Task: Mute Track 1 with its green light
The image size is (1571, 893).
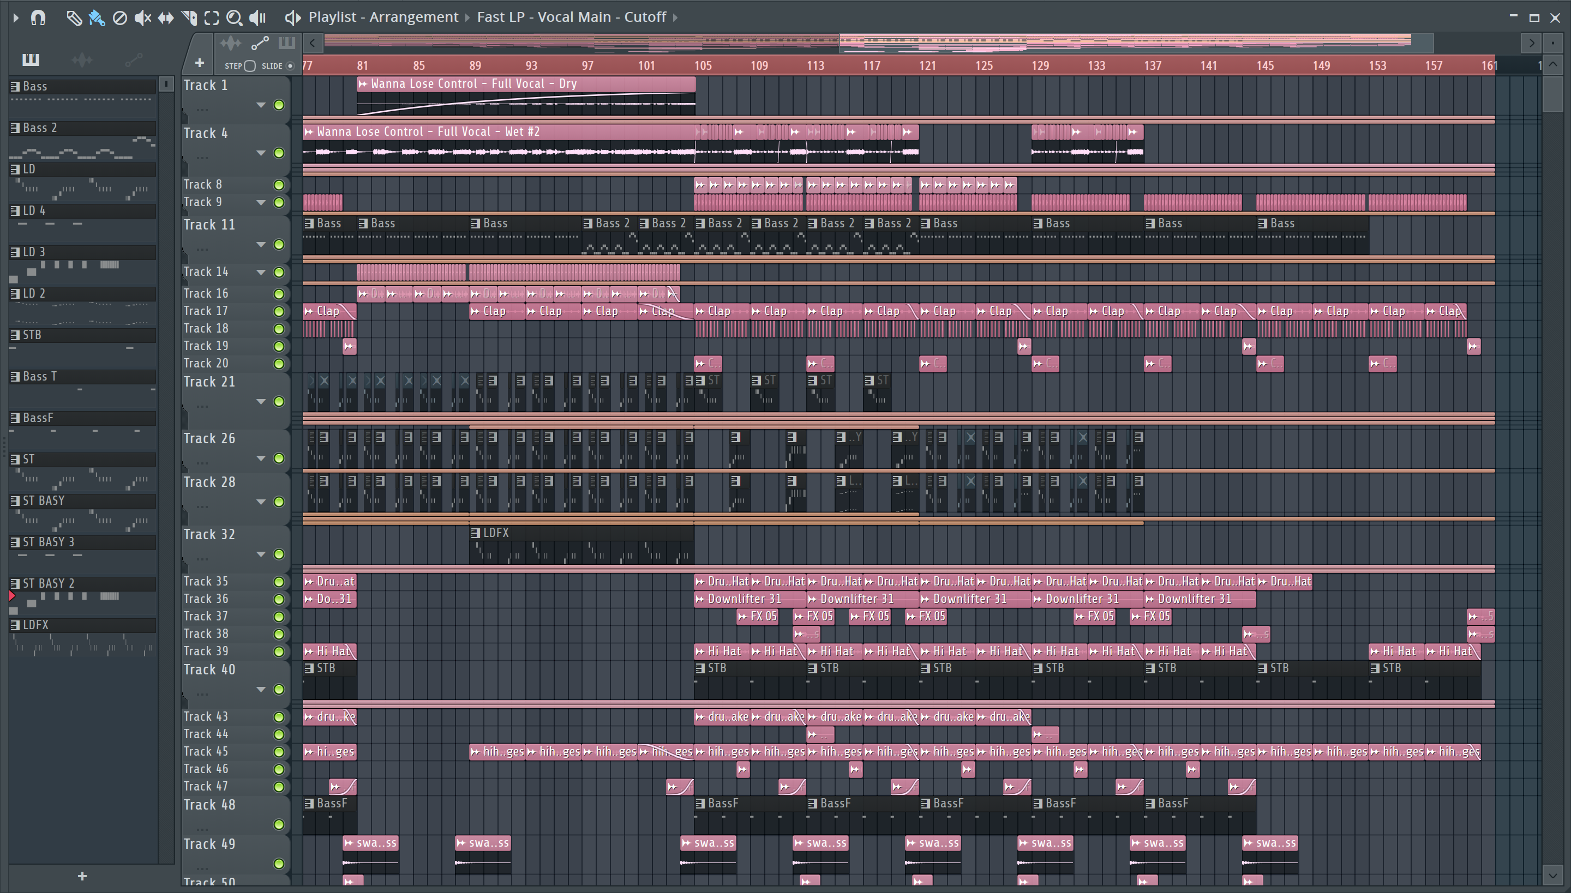Action: [x=279, y=105]
